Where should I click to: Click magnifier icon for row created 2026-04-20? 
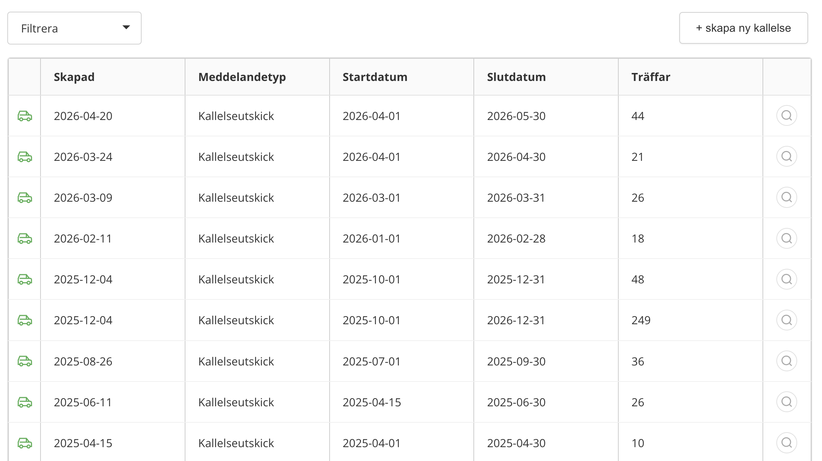[x=786, y=116]
